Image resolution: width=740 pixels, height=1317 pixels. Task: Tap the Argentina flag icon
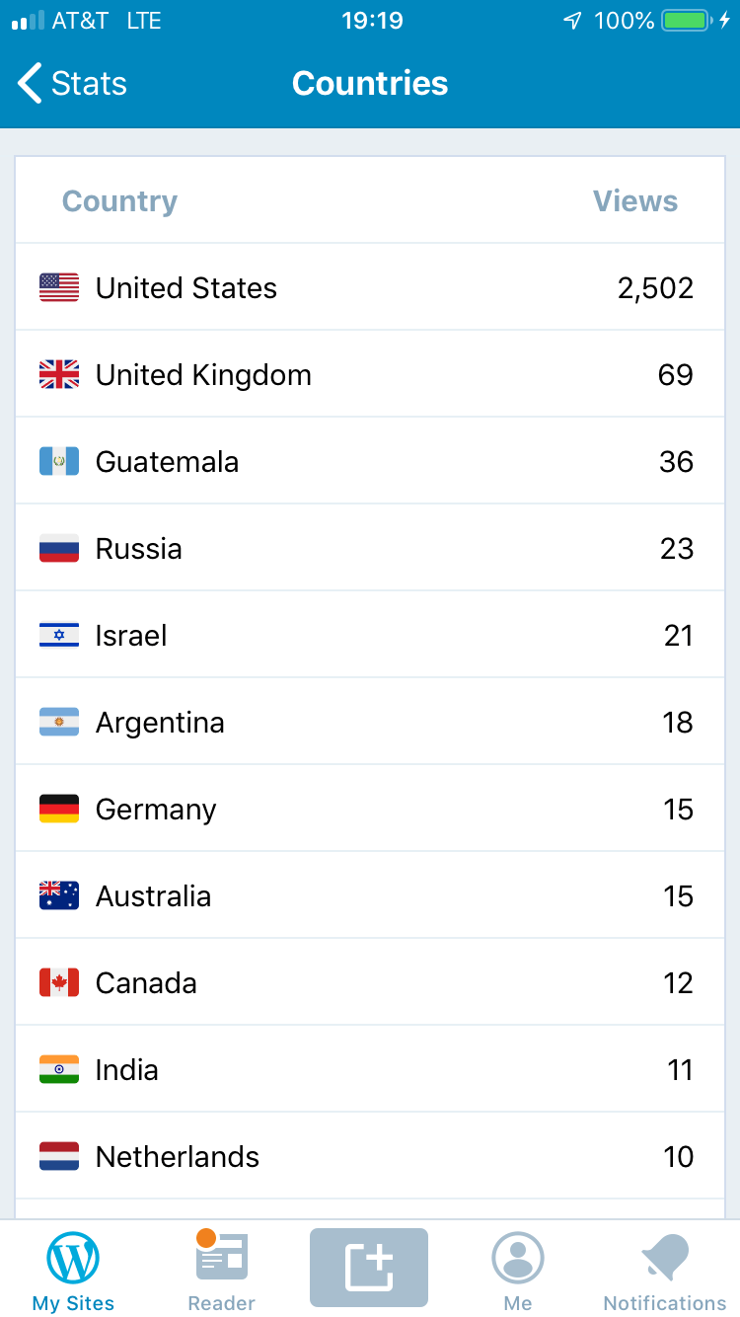[59, 723]
